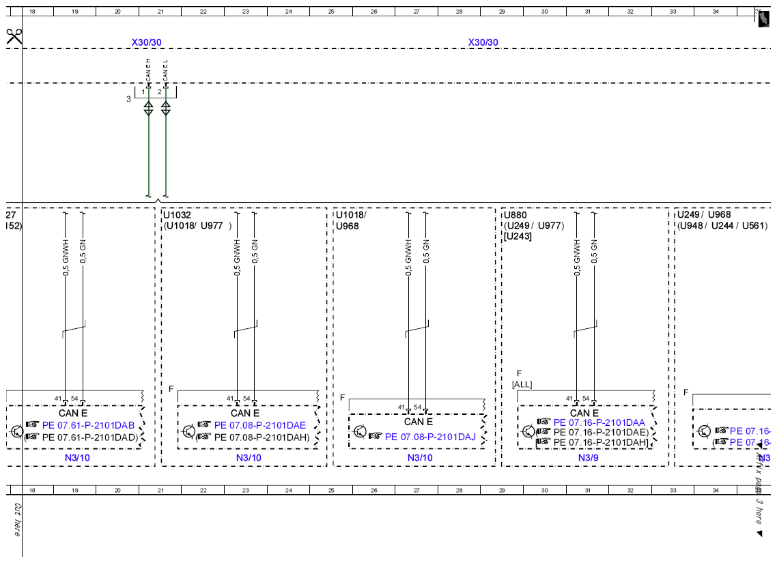Click the CAN E label above PE 07.08-P-2101DAJ

pos(419,422)
